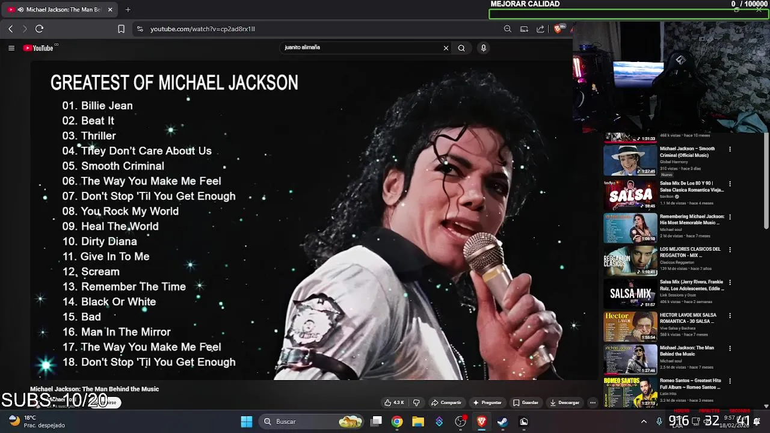Screen dimensions: 770x433
Task: Reload the current page
Action: click(40, 29)
